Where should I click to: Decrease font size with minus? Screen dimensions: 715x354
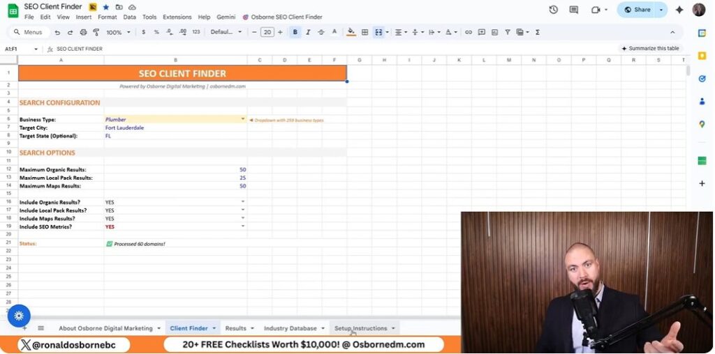tap(254, 32)
